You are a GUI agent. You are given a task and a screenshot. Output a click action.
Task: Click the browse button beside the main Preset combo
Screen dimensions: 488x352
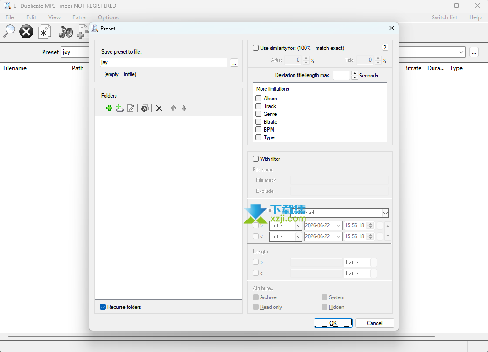tap(474, 52)
